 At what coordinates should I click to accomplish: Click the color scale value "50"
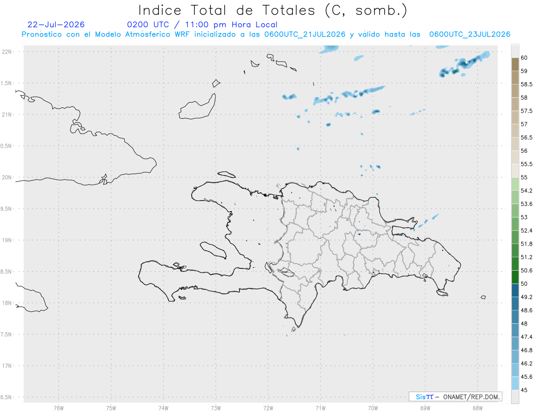[524, 284]
